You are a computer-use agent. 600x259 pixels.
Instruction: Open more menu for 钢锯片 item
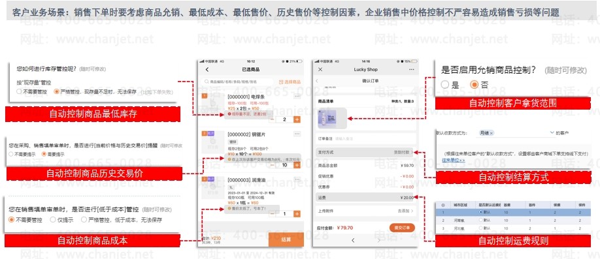coord(297,134)
